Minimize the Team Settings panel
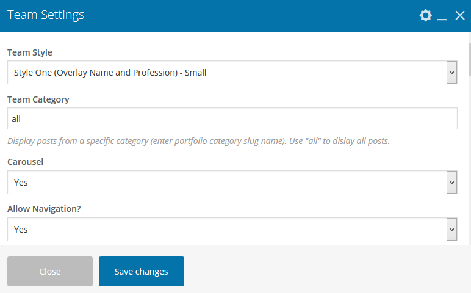The image size is (471, 293). tap(442, 16)
